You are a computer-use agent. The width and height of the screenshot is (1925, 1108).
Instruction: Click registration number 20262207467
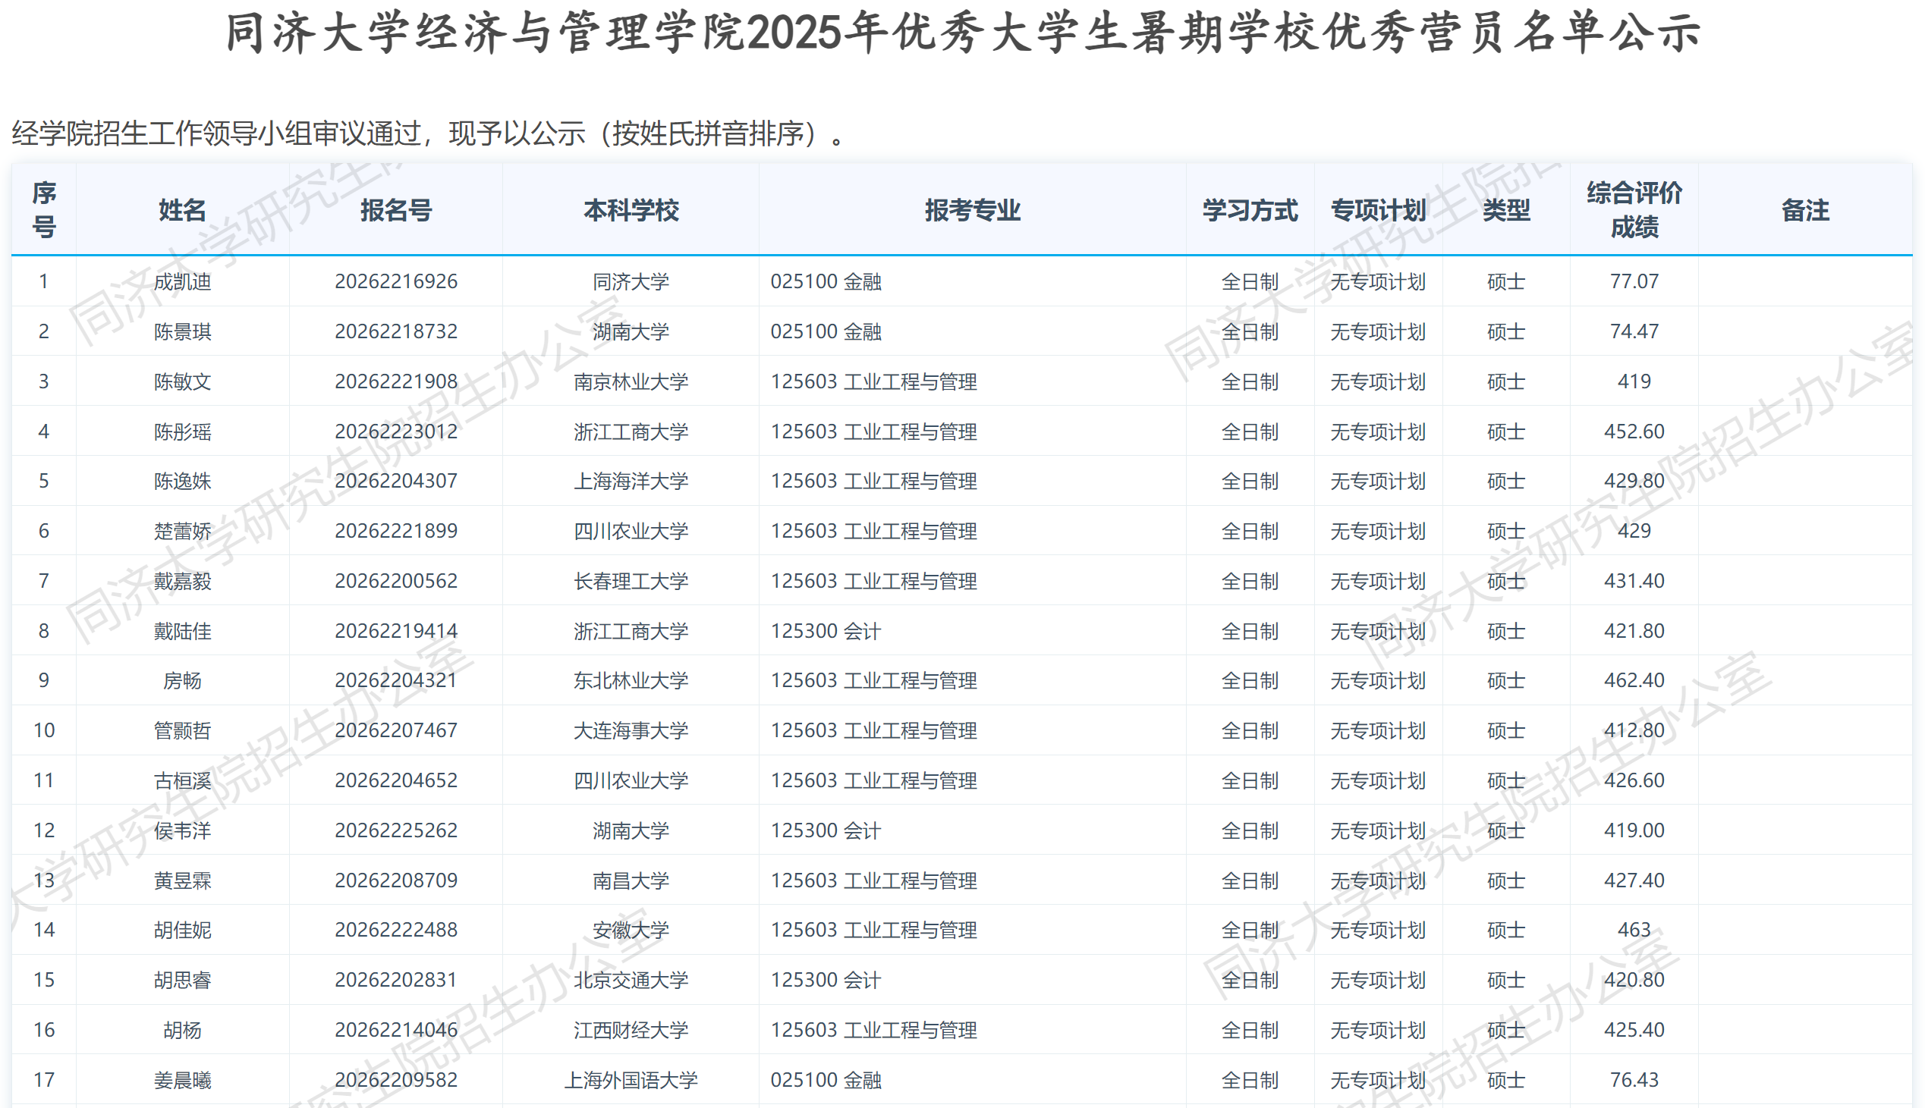coord(396,730)
